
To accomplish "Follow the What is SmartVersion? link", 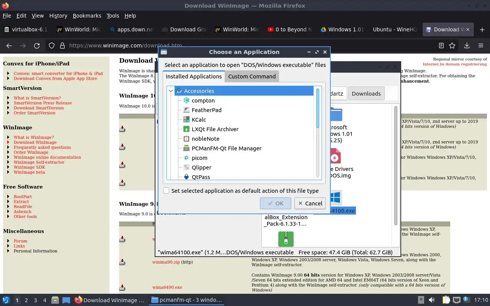I will click(37, 98).
